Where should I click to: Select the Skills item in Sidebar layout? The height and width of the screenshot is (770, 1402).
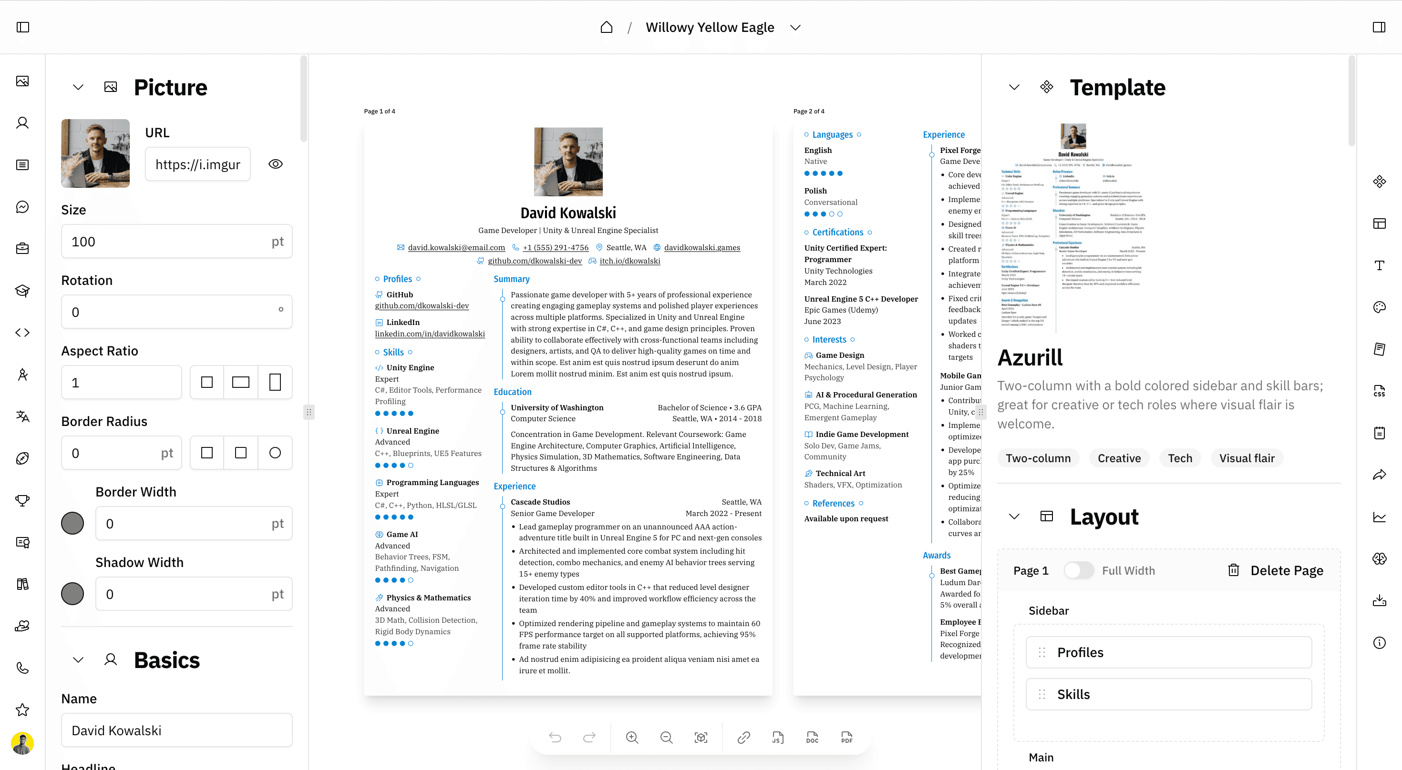[x=1168, y=694]
